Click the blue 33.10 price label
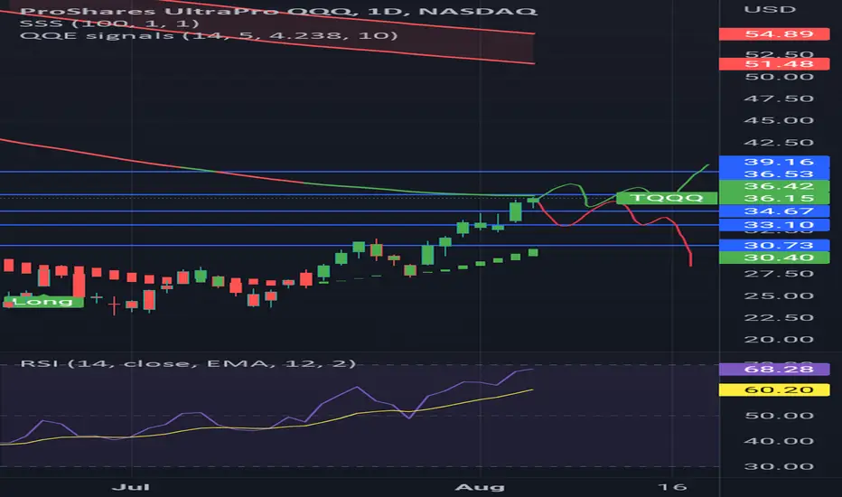This screenshot has width=842, height=497. pos(774,225)
